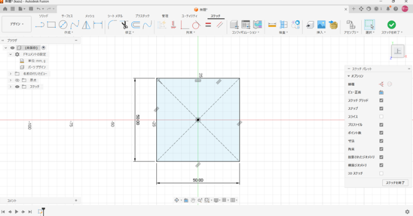This screenshot has height=216, width=413.
Task: Click the green Finish Sketch checkmark
Action: click(391, 25)
